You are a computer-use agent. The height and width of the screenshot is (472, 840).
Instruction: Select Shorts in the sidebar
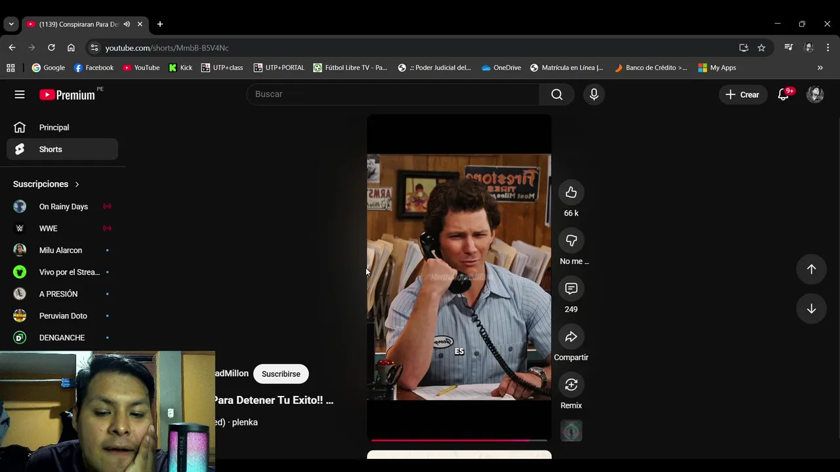click(62, 149)
